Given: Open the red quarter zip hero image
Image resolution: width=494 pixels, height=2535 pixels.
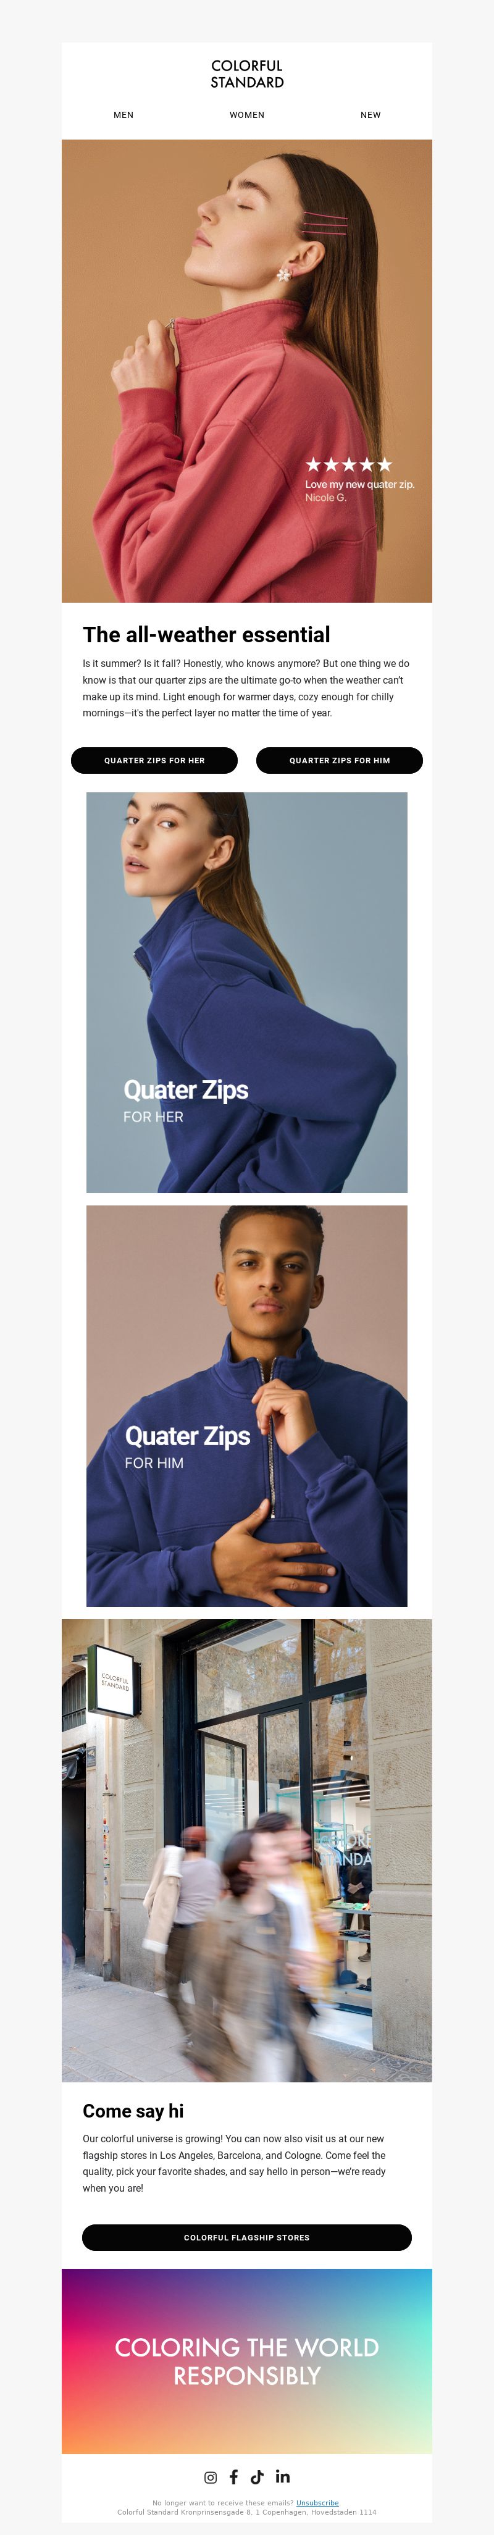Looking at the screenshot, I should coord(247,371).
